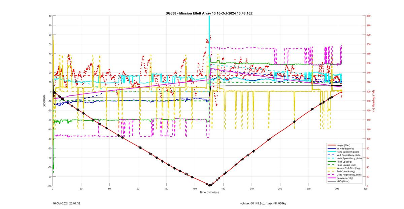Click the left y-axis tick label '-100'
This screenshot has height=209, width=404.
tap(48, 186)
